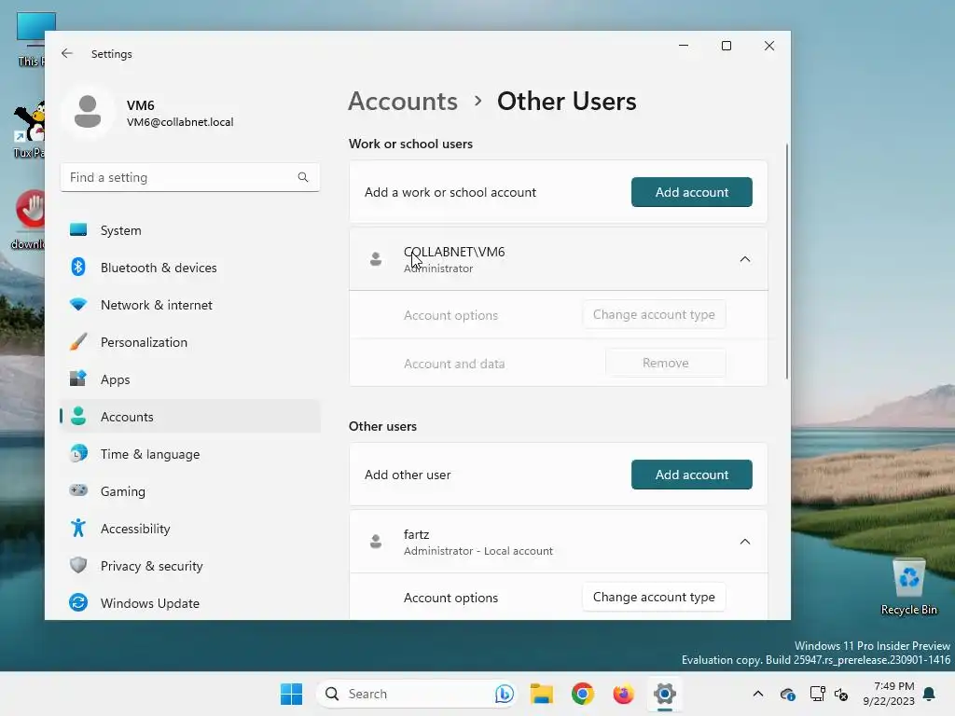Open Network & internet settings
Screen dimensions: 955x716
click(190, 305)
